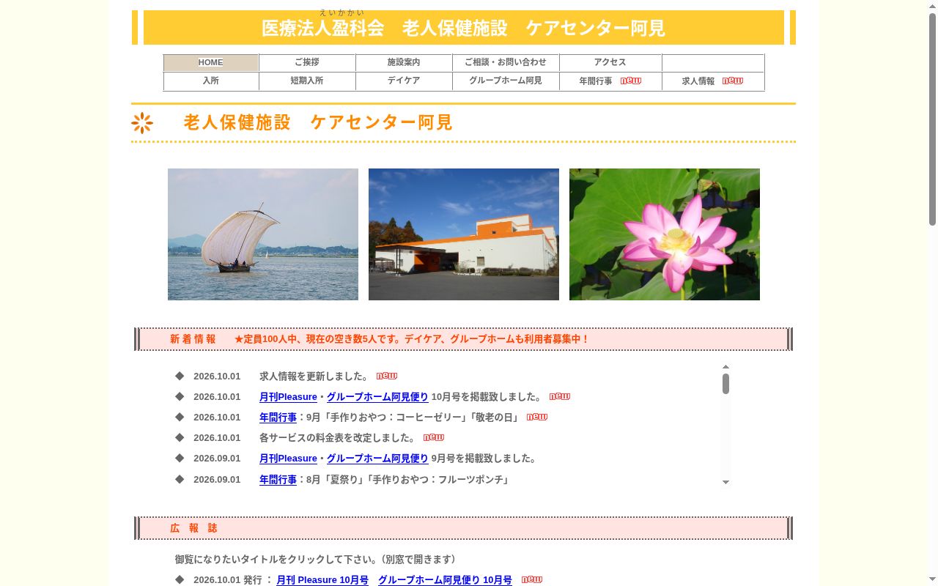Click the new badge beside 求人情報 menu
Screen dimensions: 938x586
pyautogui.click(x=733, y=81)
